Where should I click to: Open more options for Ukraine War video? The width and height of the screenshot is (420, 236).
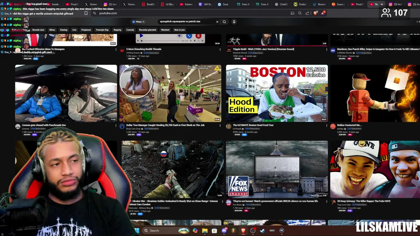pyautogui.click(x=222, y=202)
